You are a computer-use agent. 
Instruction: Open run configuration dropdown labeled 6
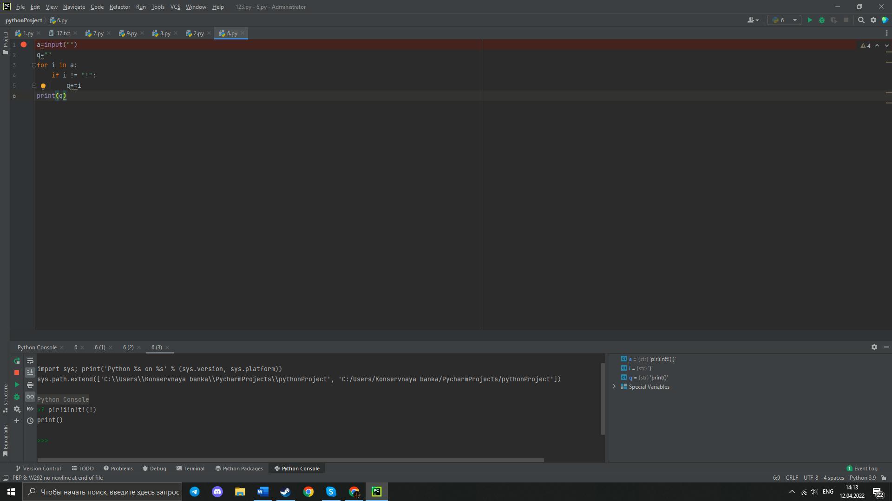[784, 20]
